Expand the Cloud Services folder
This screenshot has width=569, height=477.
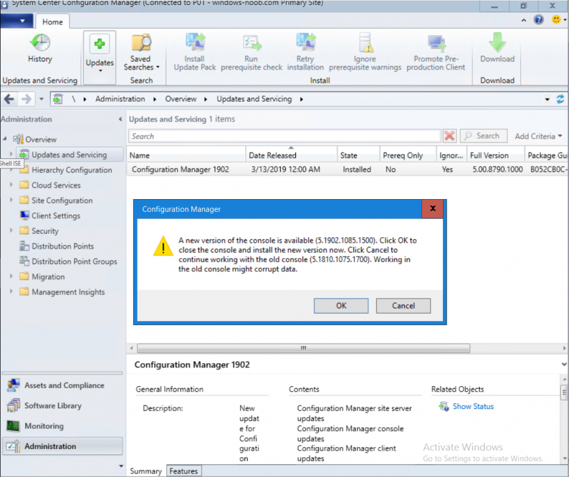point(11,185)
